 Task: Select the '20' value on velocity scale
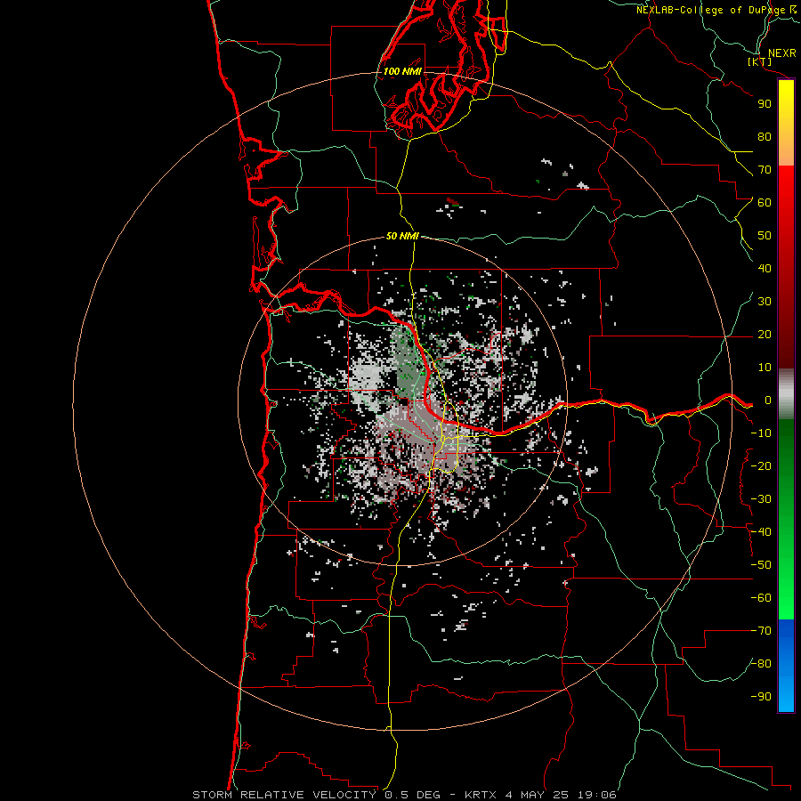(765, 334)
